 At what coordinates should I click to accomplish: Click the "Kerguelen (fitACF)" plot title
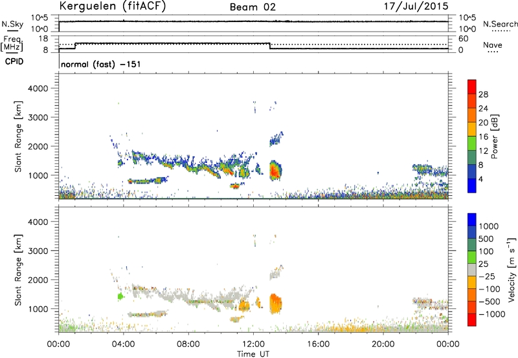[112, 6]
